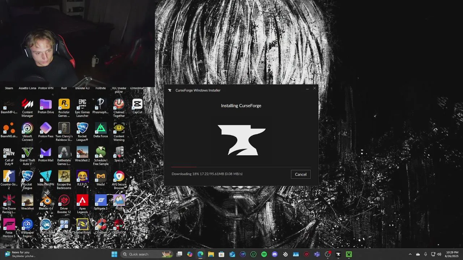
Task: Open the Windows Start menu
Action: coord(114,254)
